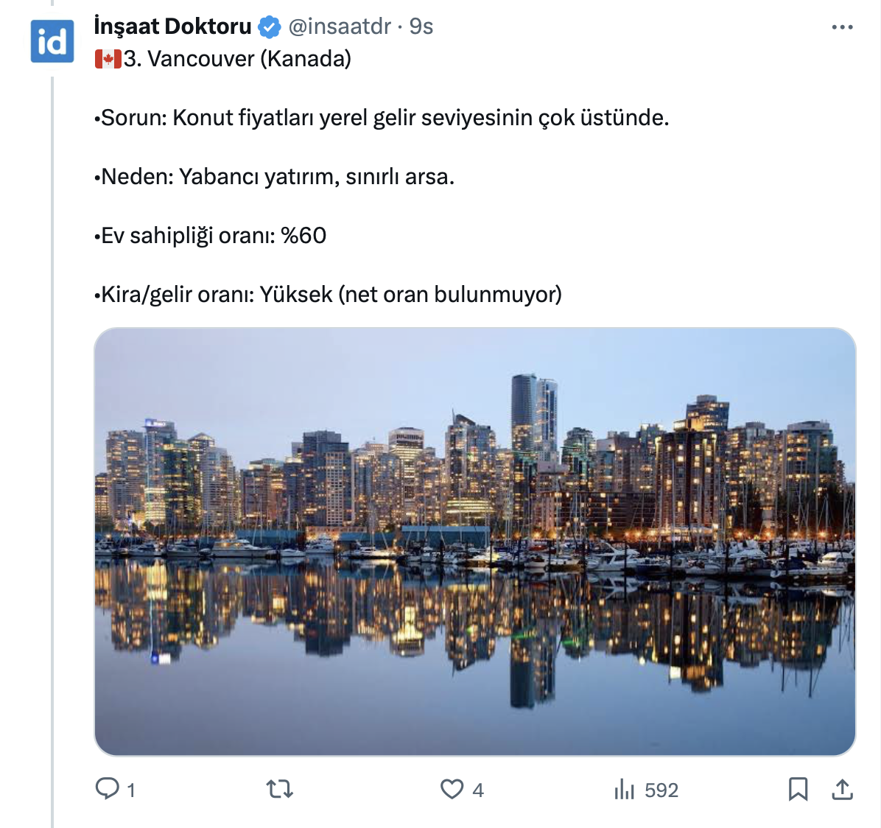Click the Canada flag emoji
Viewport: 881px width, 828px height.
(x=108, y=59)
